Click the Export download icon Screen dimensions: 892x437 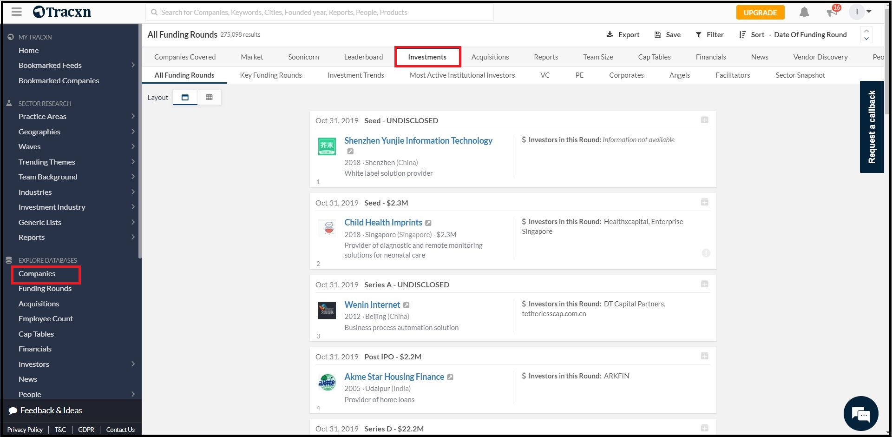pos(610,35)
